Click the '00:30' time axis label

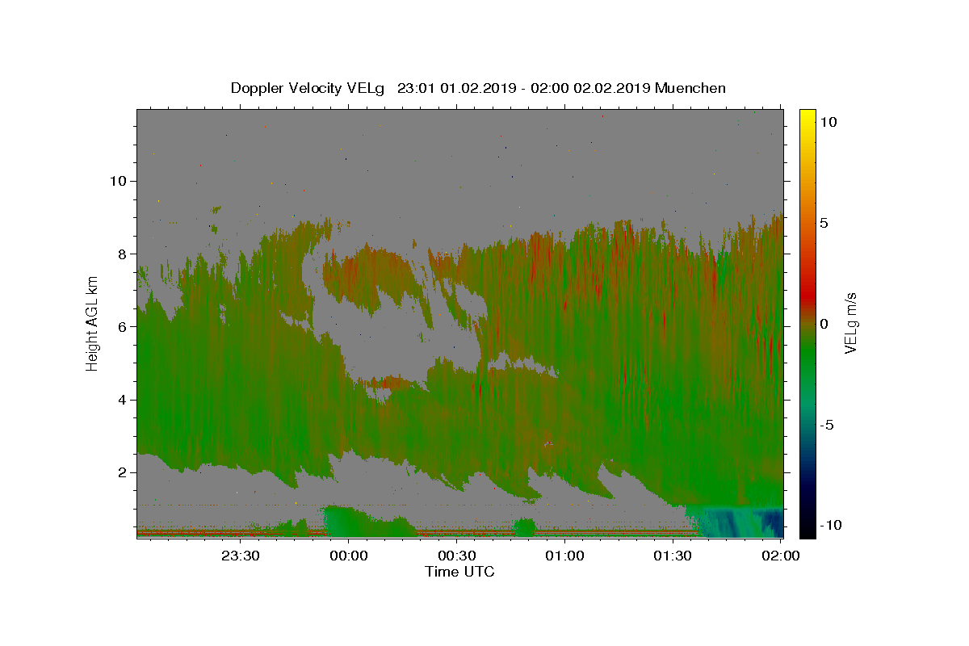457,556
